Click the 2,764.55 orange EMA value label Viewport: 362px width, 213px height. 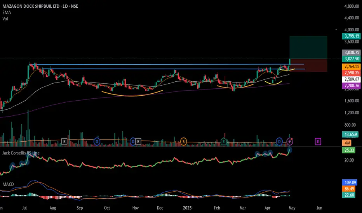click(x=351, y=67)
